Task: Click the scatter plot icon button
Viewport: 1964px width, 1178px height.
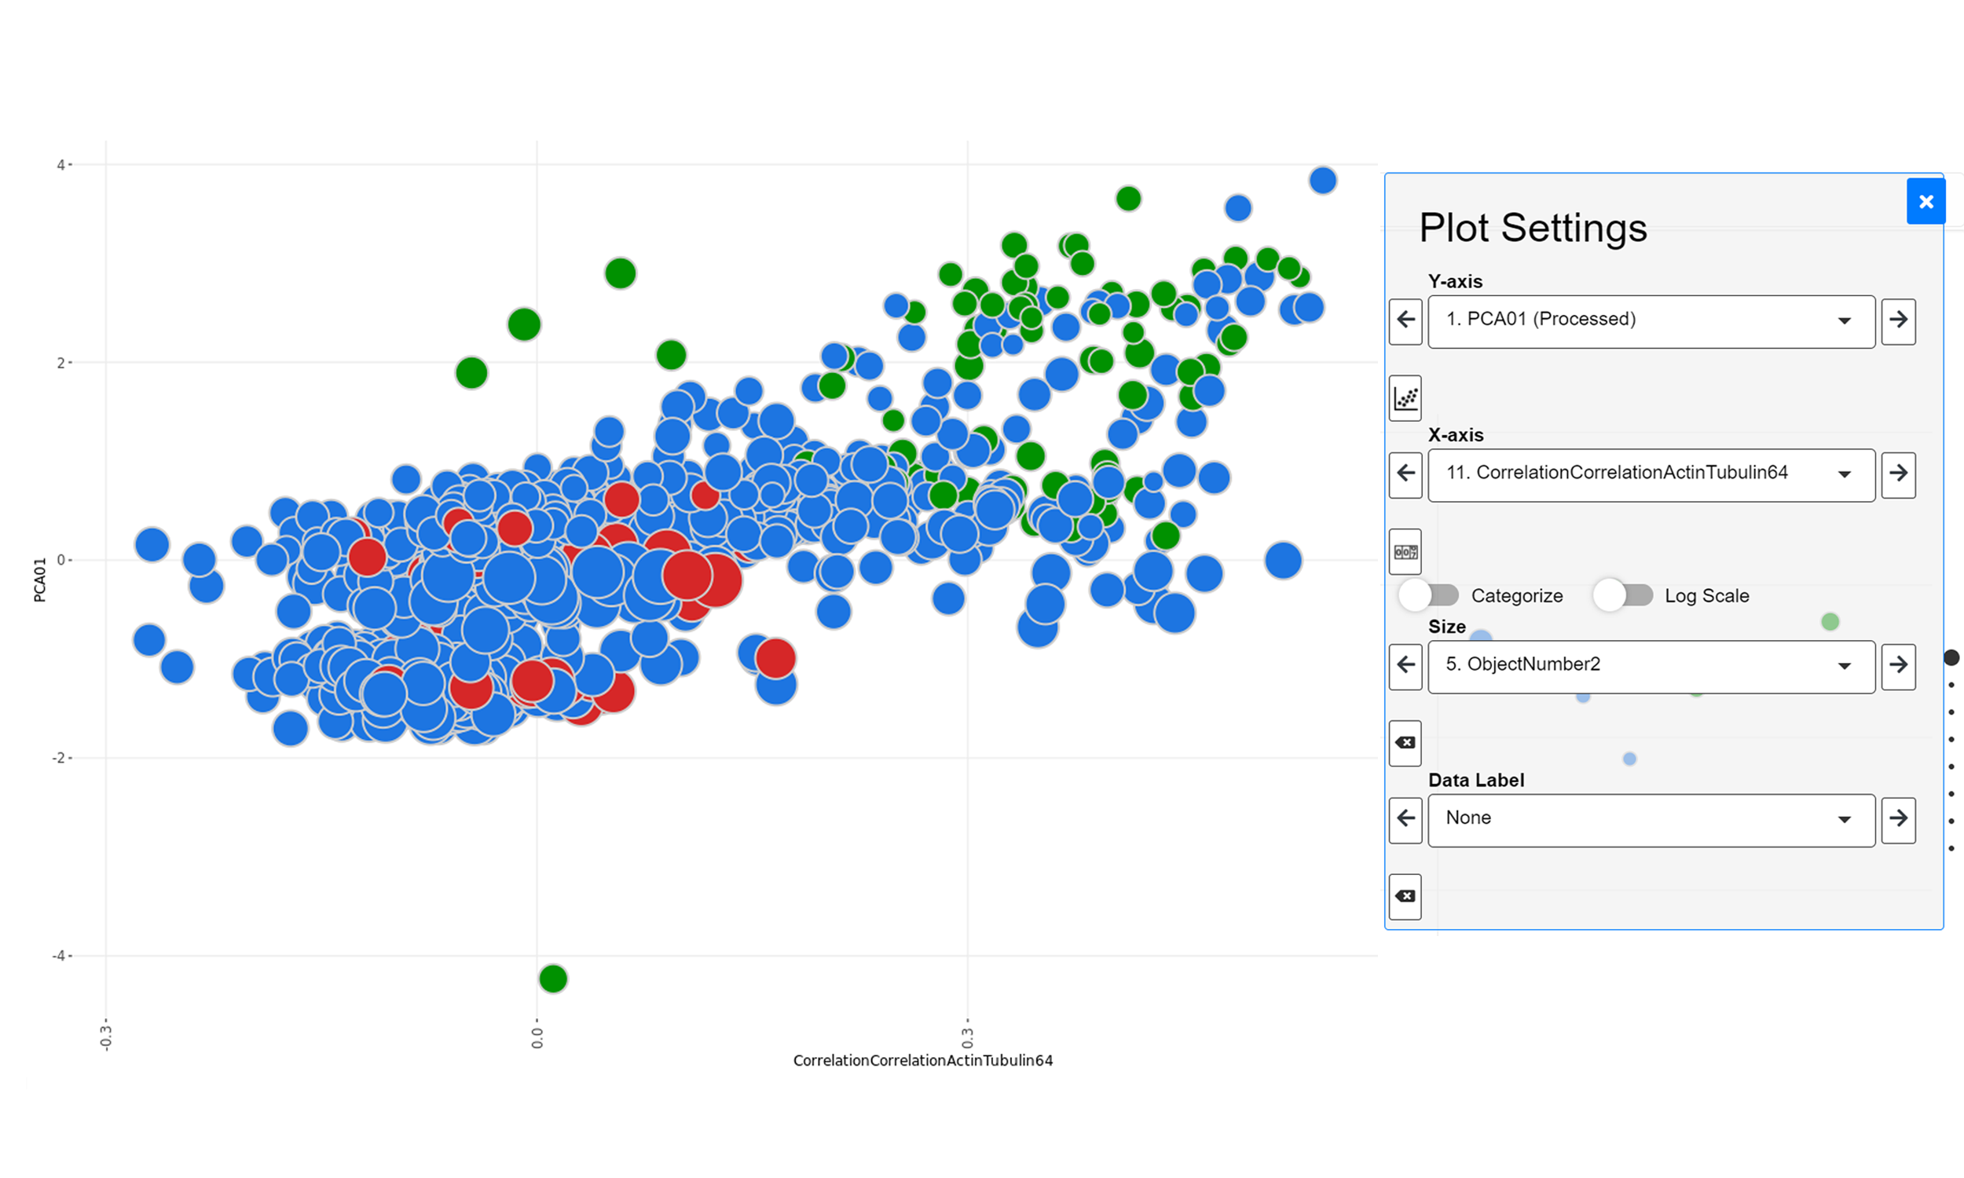Action: tap(1405, 397)
